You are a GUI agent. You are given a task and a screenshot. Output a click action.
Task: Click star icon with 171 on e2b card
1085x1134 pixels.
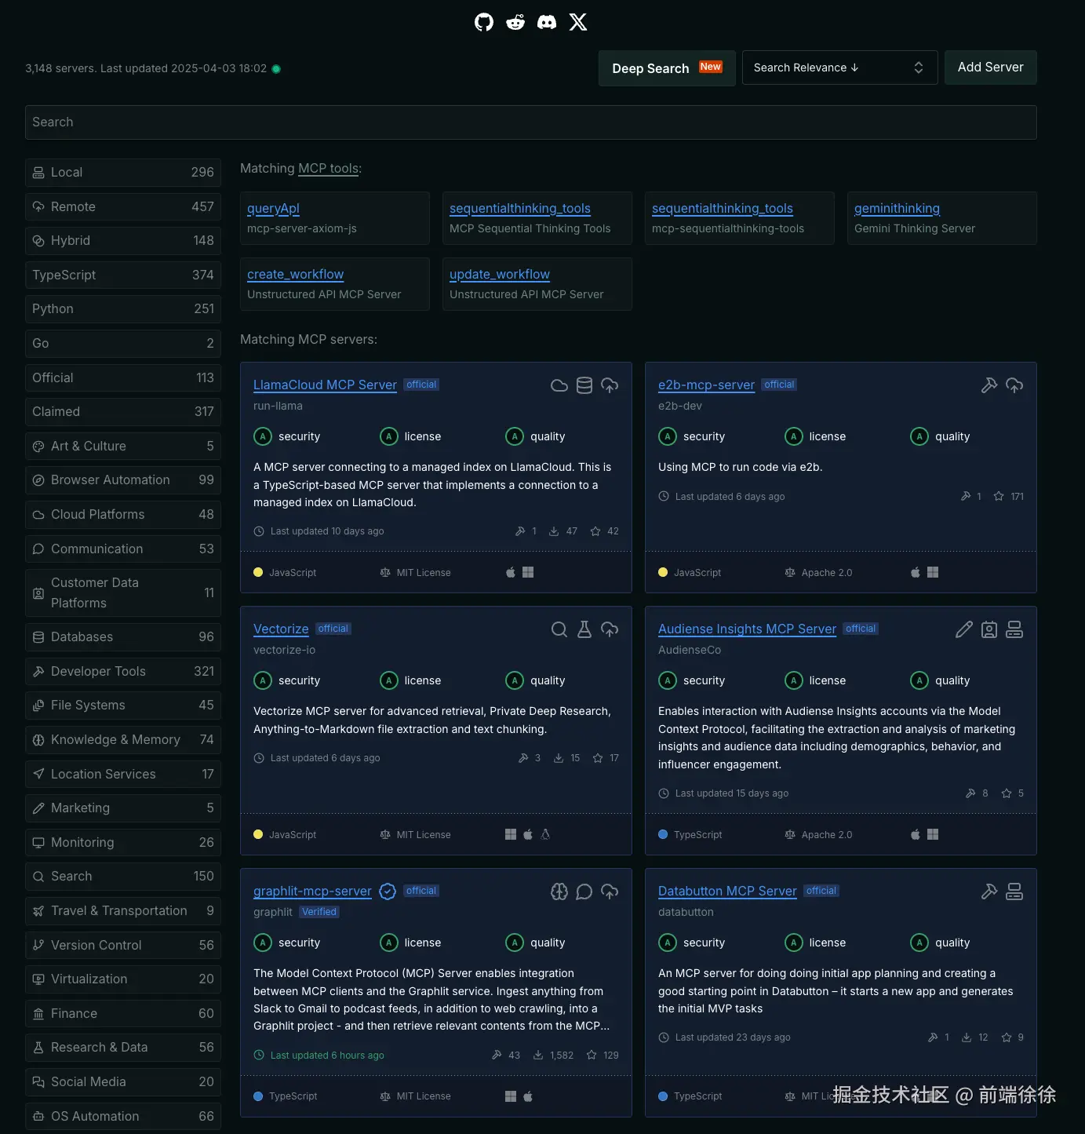tap(999, 496)
